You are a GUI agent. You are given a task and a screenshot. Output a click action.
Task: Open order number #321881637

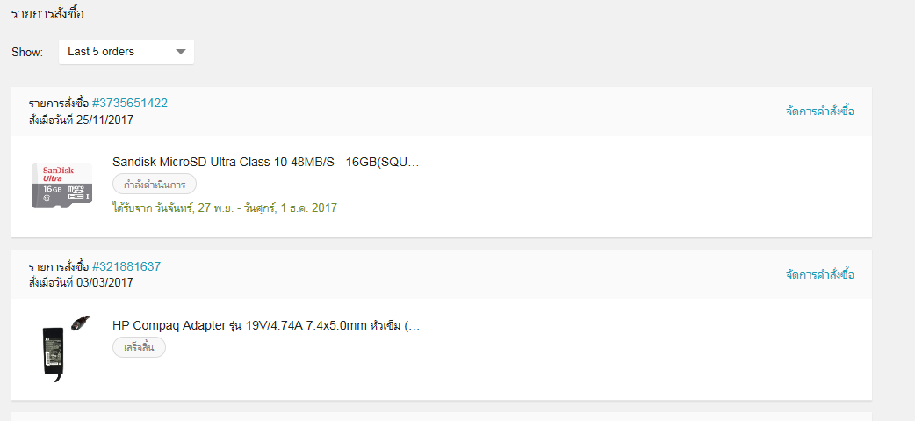tap(126, 267)
